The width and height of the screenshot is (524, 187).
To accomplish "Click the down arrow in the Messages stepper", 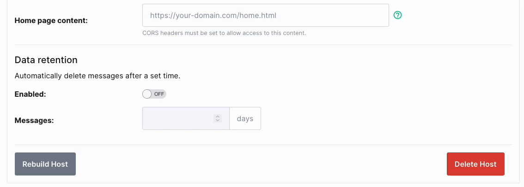I will (x=218, y=120).
